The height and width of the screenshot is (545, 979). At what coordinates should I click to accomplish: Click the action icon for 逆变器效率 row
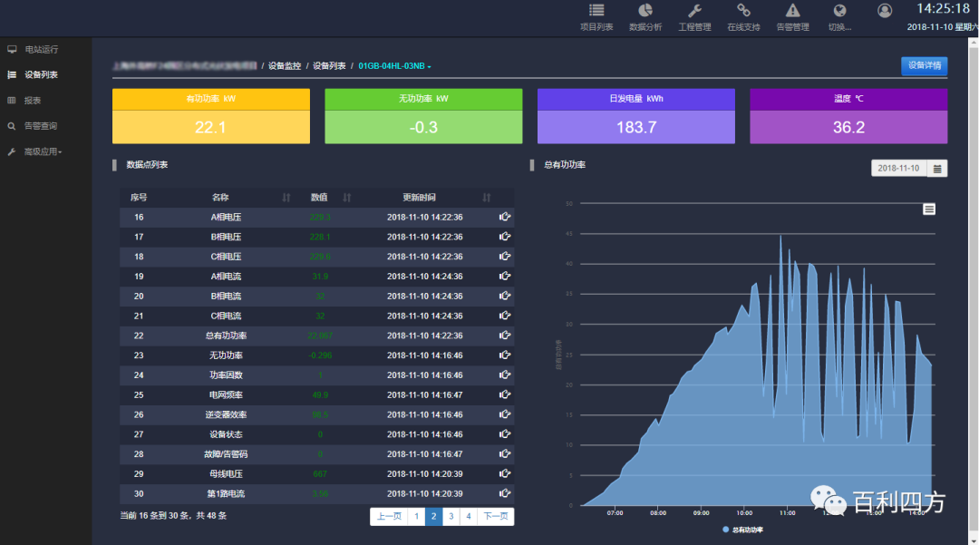click(x=505, y=414)
